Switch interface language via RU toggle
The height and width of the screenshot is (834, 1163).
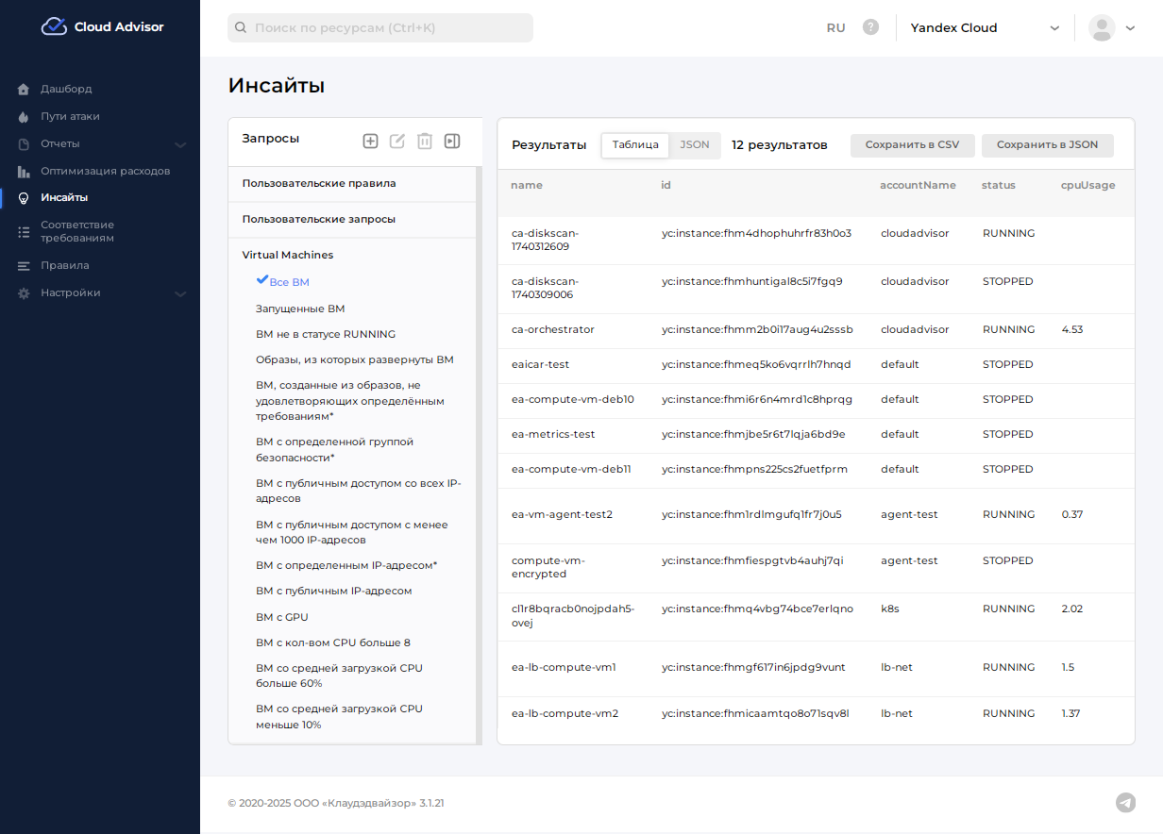point(835,27)
